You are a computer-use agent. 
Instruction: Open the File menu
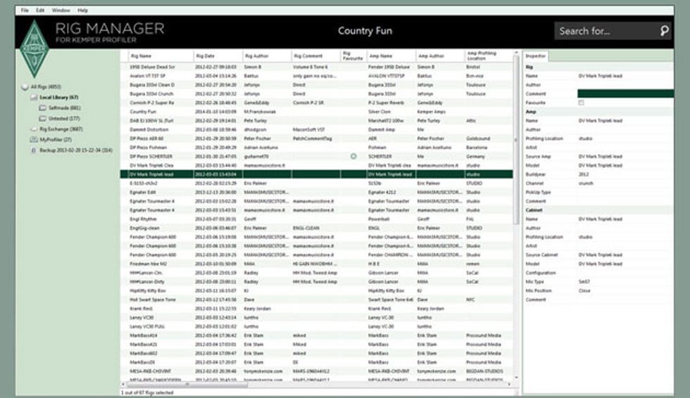pyautogui.click(x=25, y=11)
